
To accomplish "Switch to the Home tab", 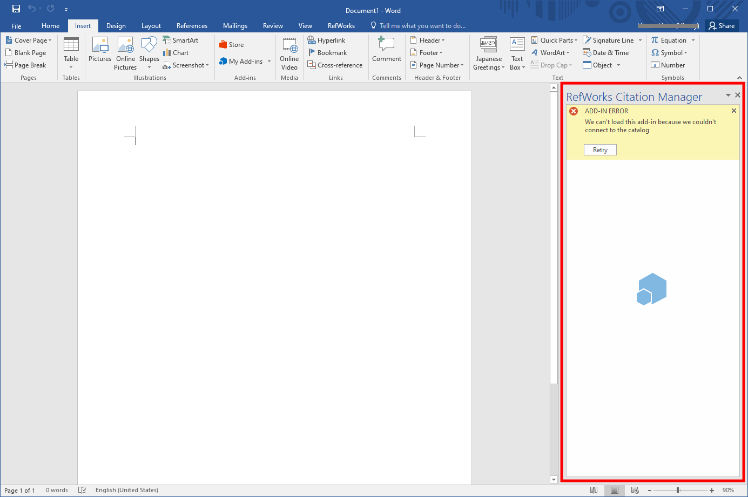I will [50, 26].
